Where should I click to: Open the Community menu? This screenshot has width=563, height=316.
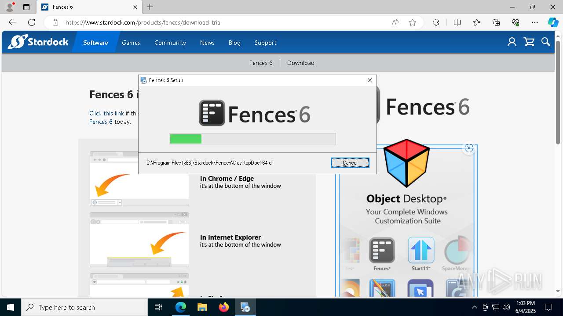(x=170, y=43)
